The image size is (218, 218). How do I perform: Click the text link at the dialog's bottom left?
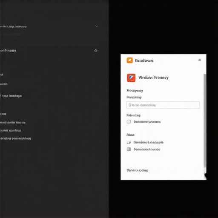(x=138, y=170)
